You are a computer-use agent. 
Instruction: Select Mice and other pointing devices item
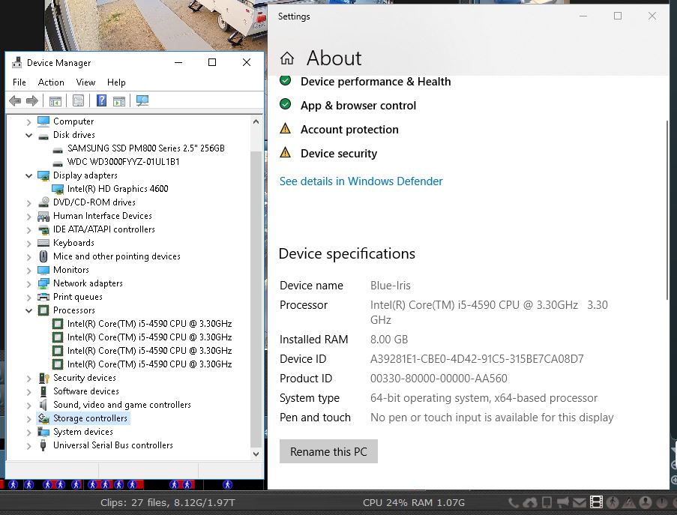[x=116, y=256]
